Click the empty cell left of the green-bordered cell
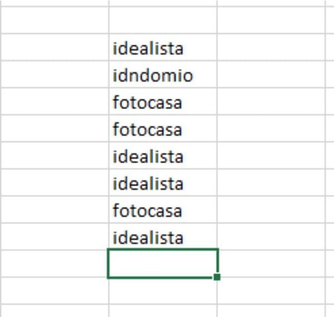334x317 pixels. tap(54, 263)
